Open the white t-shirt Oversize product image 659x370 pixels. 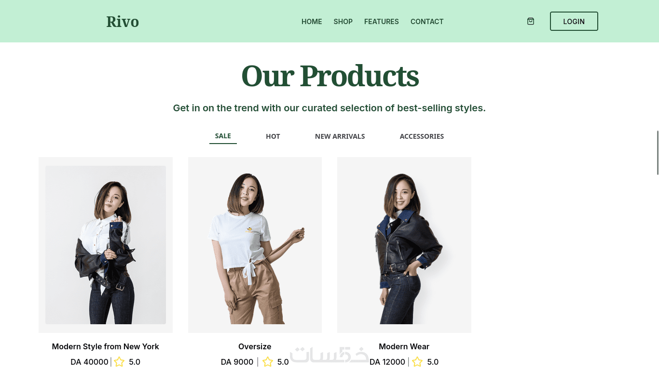(x=255, y=245)
